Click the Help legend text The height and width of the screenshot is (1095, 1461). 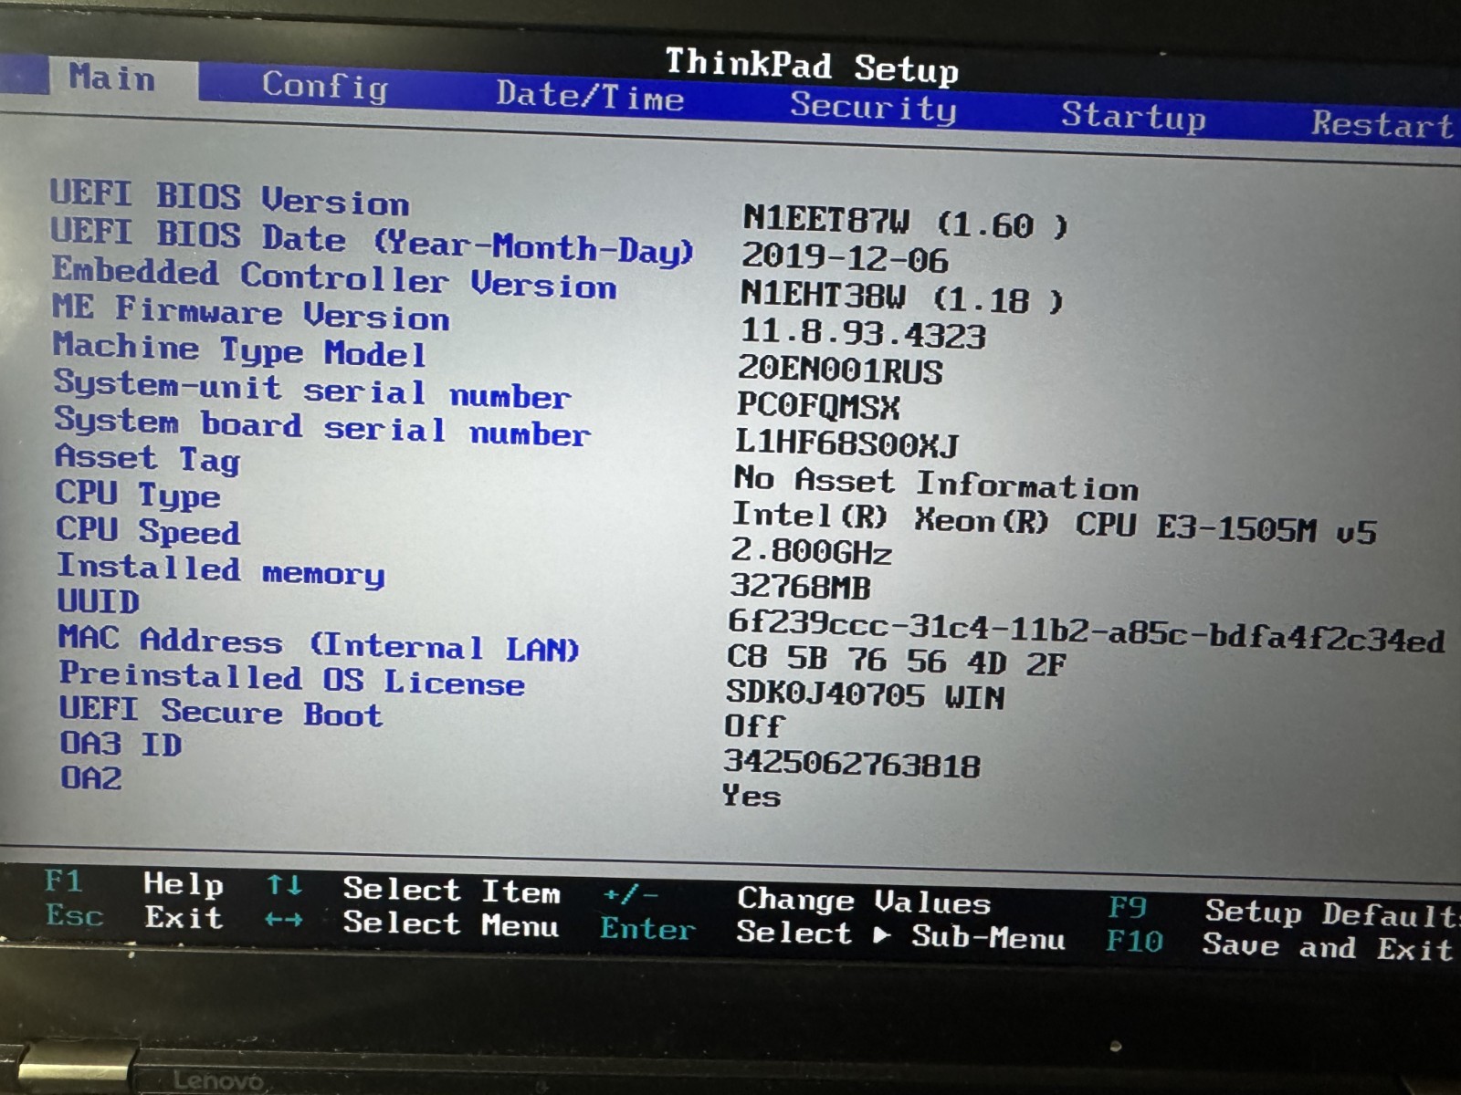(184, 883)
